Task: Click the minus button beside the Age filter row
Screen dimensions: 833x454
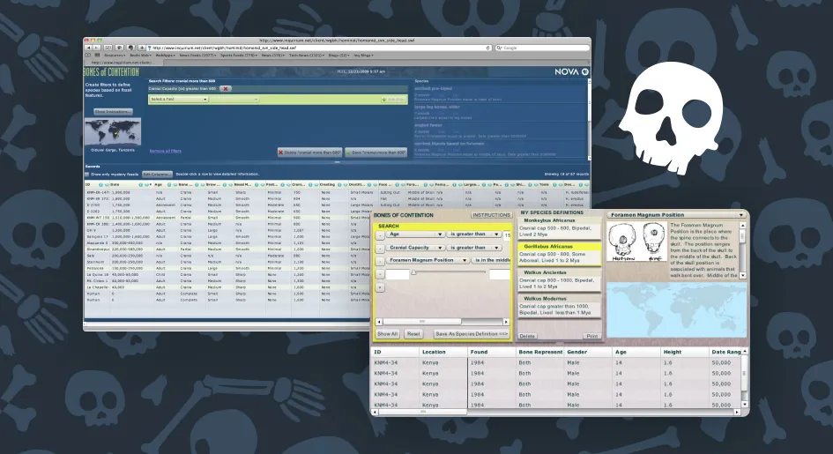Action: tap(380, 234)
